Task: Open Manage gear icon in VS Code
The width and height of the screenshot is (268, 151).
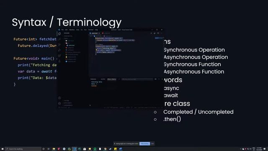Action: tap(59, 104)
